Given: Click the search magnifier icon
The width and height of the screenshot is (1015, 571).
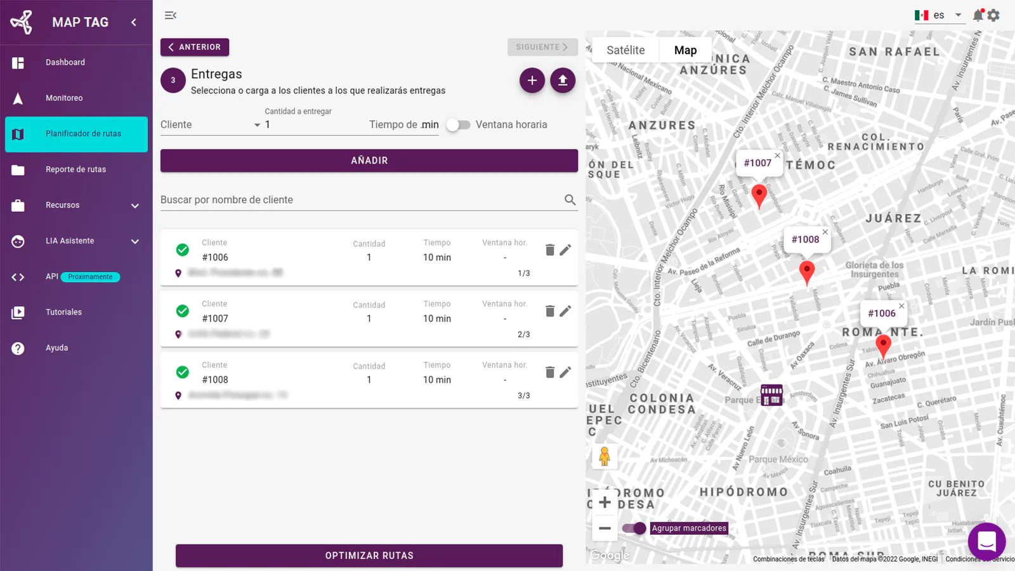Looking at the screenshot, I should (570, 200).
